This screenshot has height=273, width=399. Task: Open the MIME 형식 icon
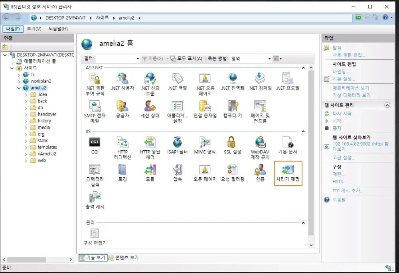point(205,145)
